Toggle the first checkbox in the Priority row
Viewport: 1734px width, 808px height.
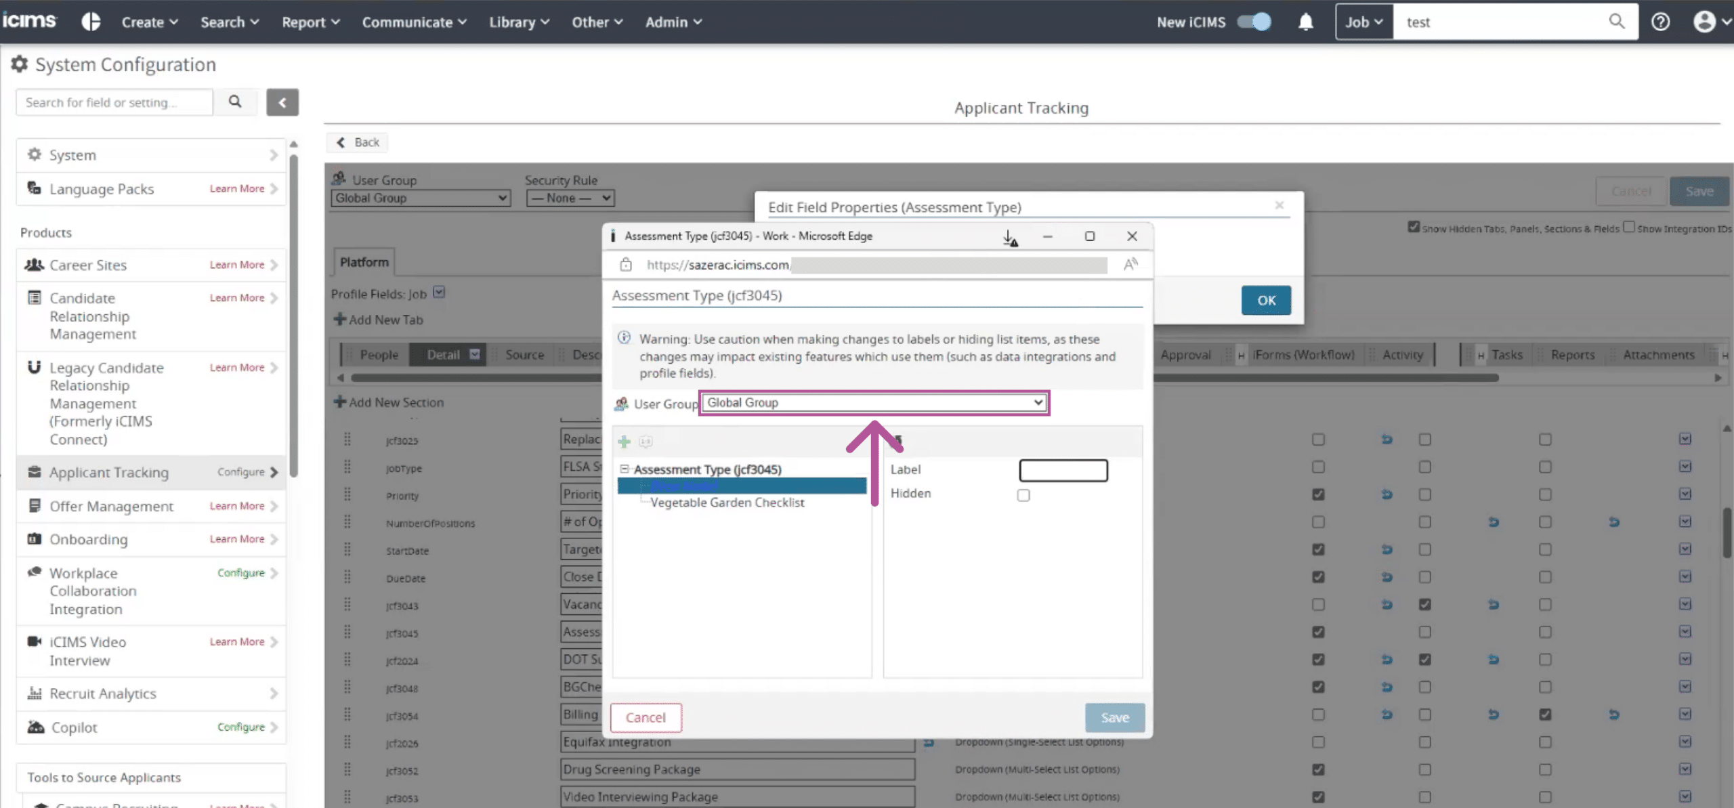tap(1318, 494)
